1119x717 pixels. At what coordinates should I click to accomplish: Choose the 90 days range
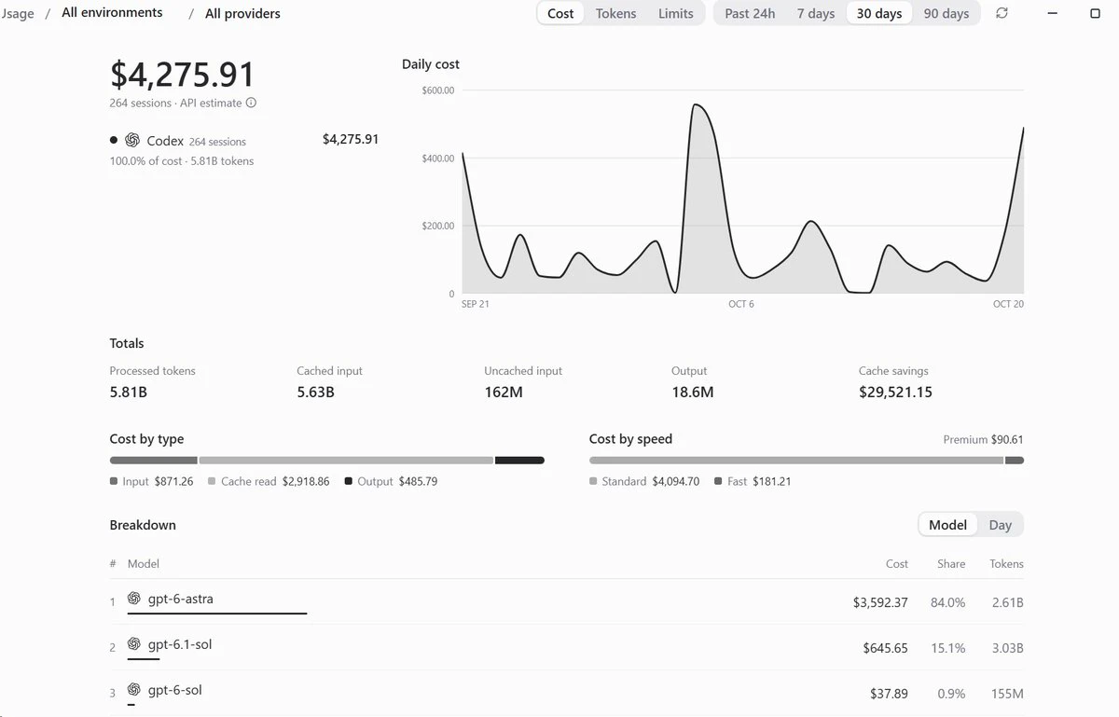point(946,13)
